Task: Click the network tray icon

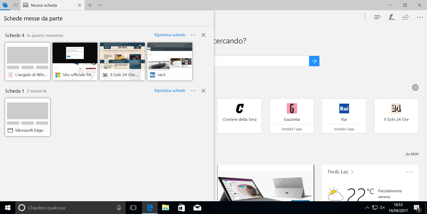Action: pyautogui.click(x=375, y=208)
